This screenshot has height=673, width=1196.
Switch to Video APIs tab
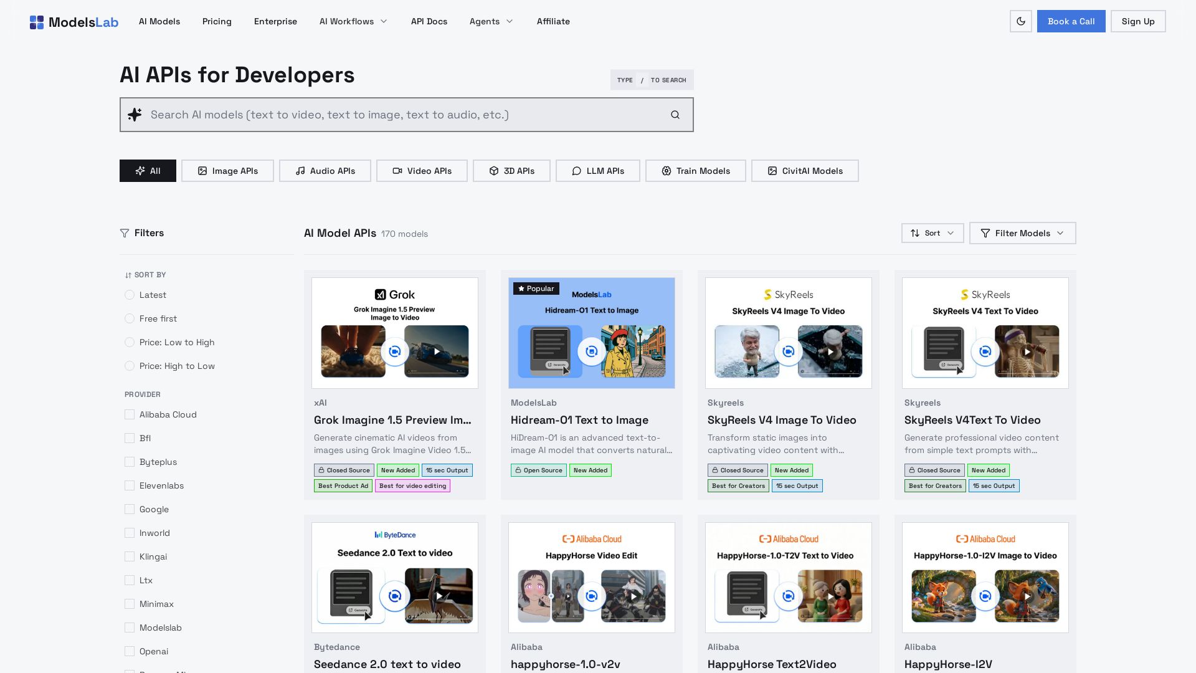coord(422,171)
